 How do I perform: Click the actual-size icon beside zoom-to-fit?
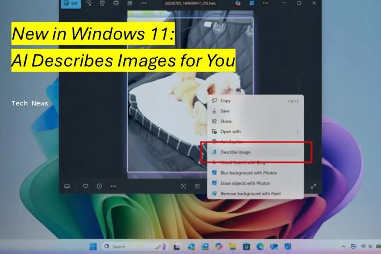[x=197, y=186]
